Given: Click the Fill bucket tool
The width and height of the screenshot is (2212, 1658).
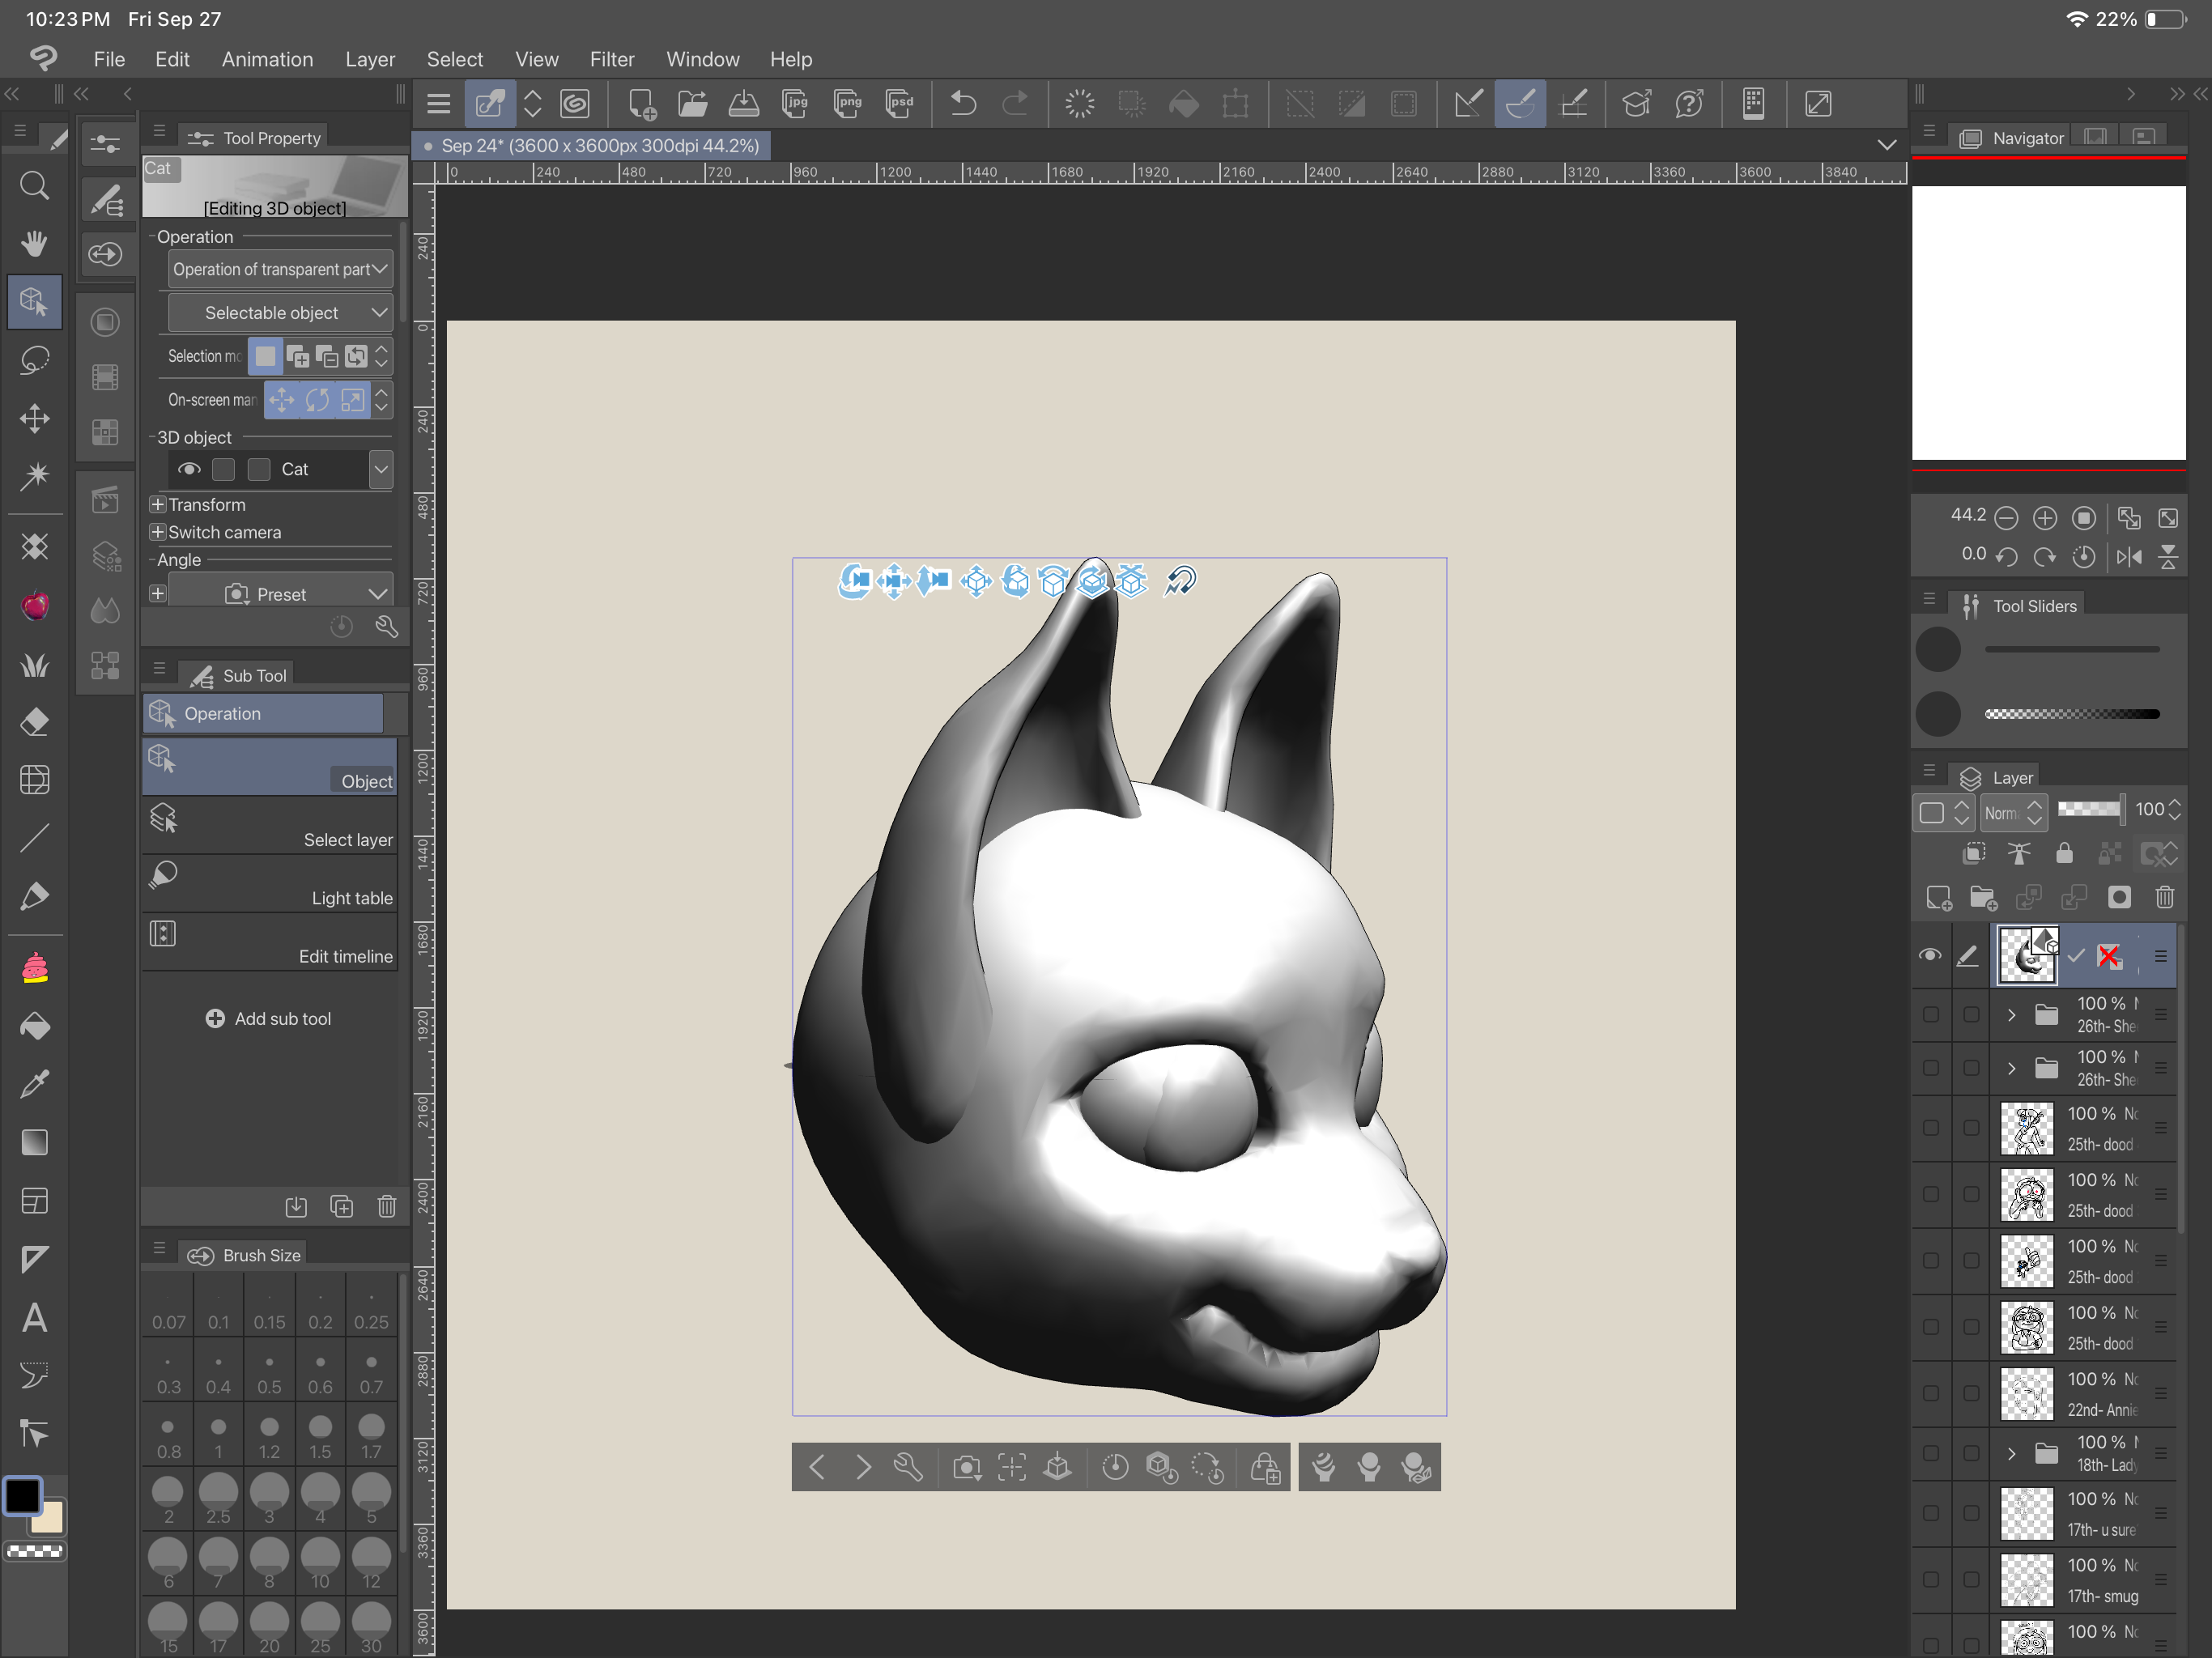Looking at the screenshot, I should [x=35, y=1027].
